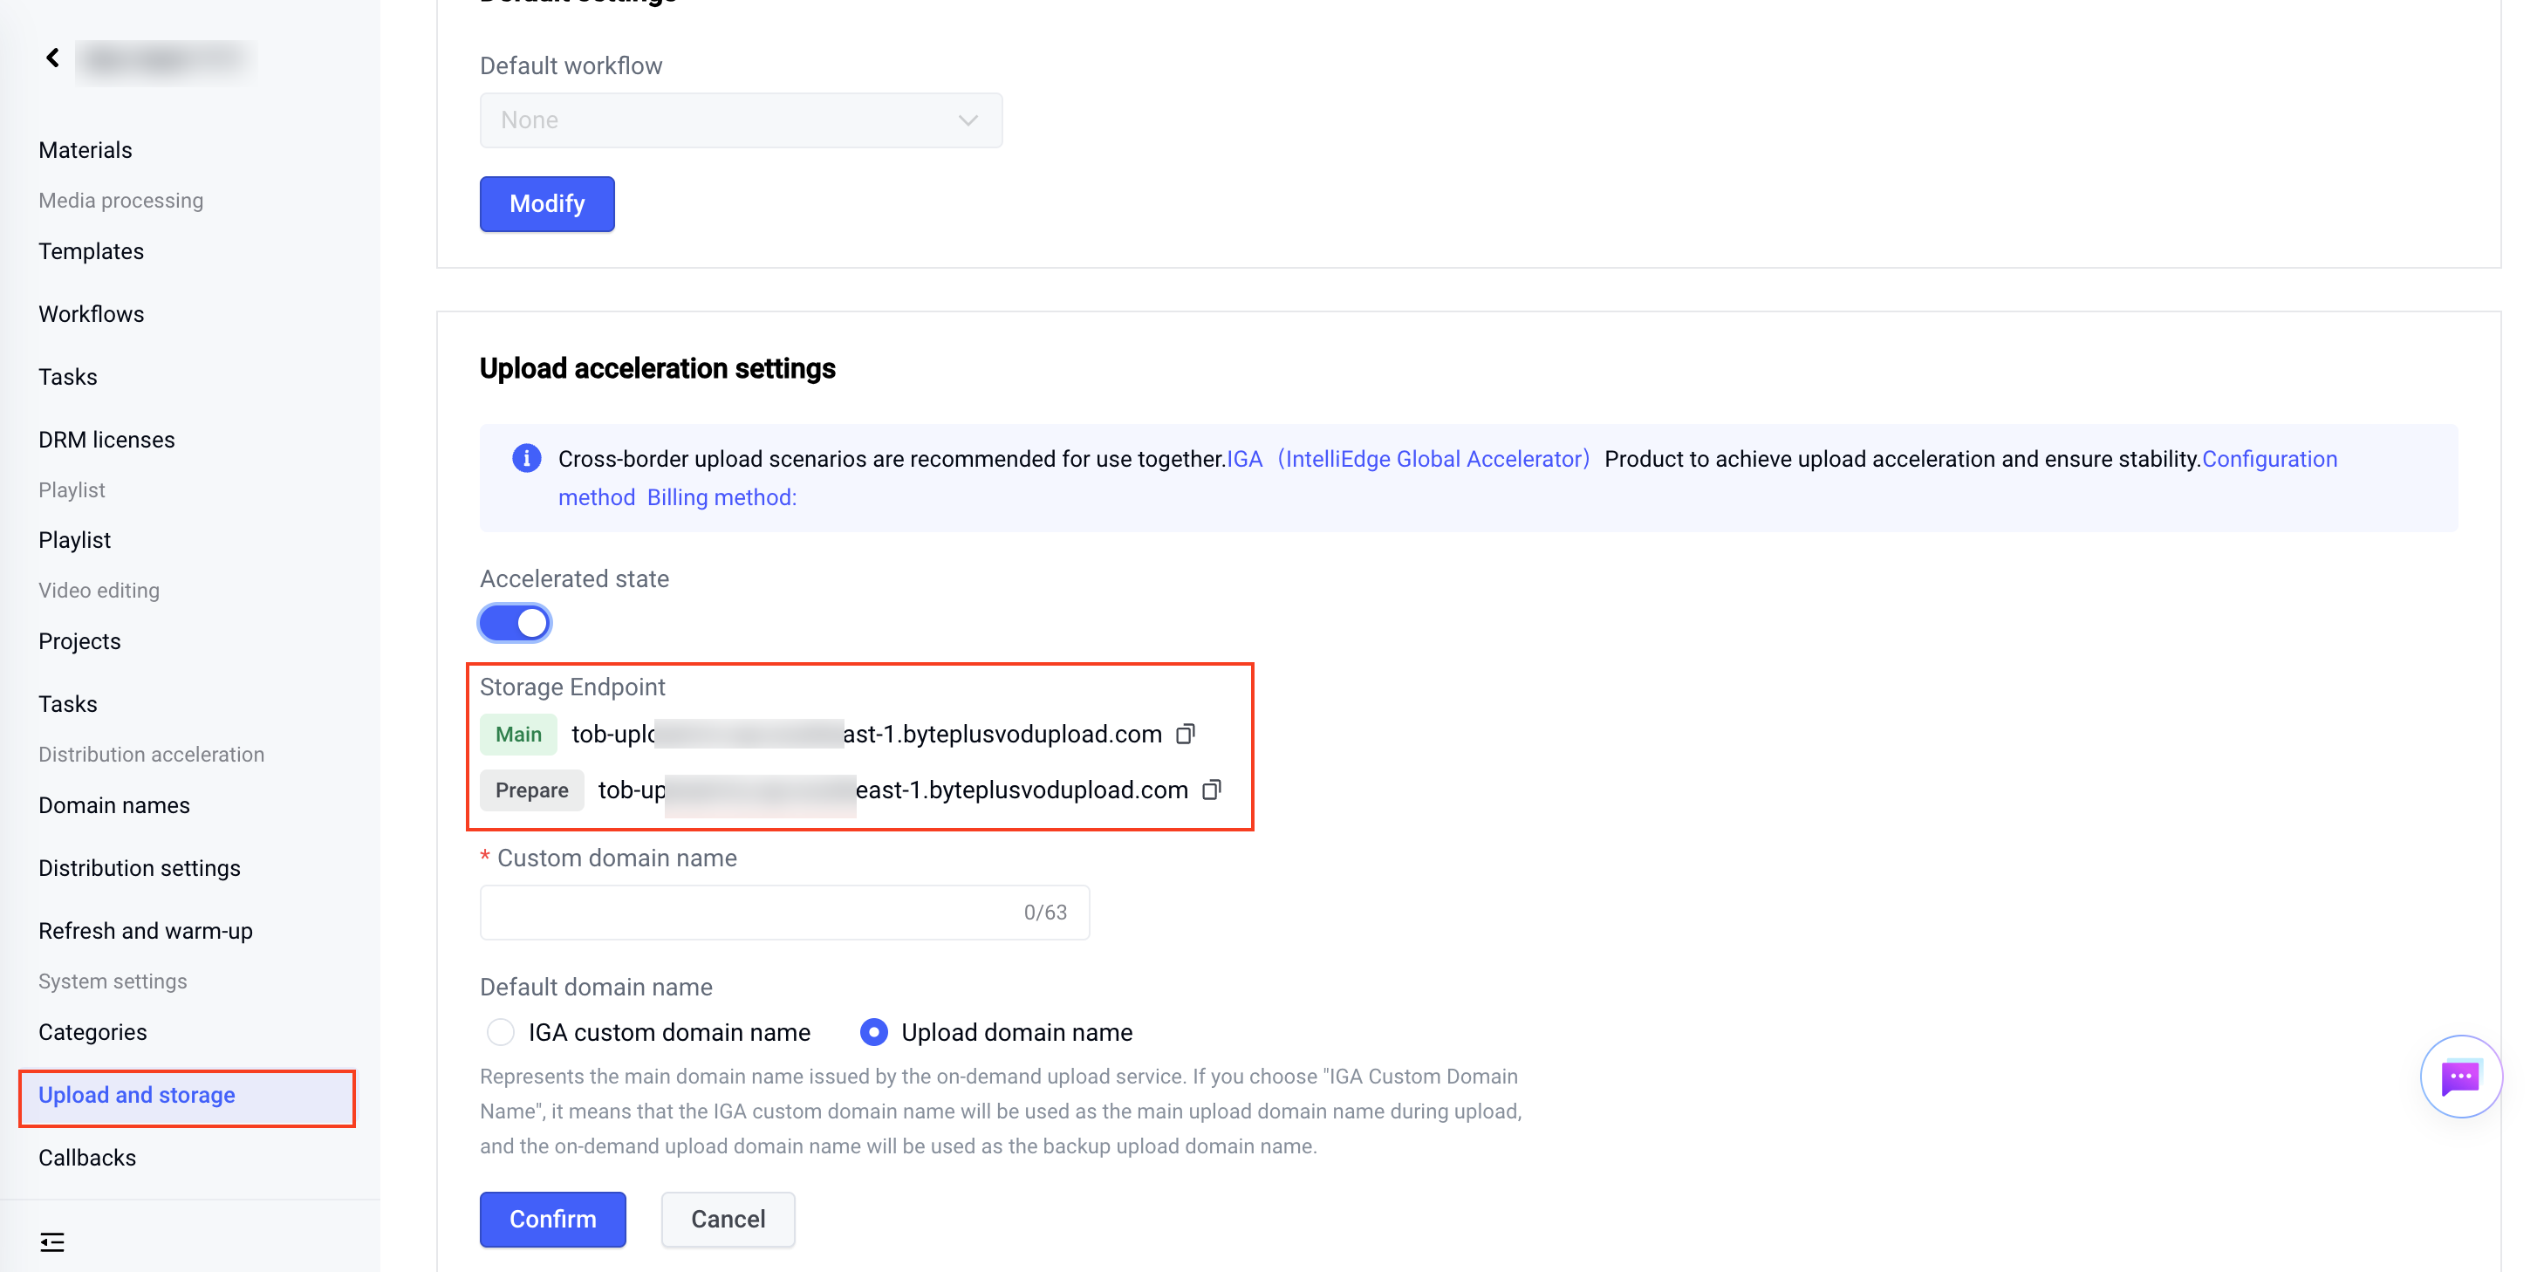The image size is (2544, 1272).
Task: Click the back arrow in sidebar header
Action: [52, 58]
